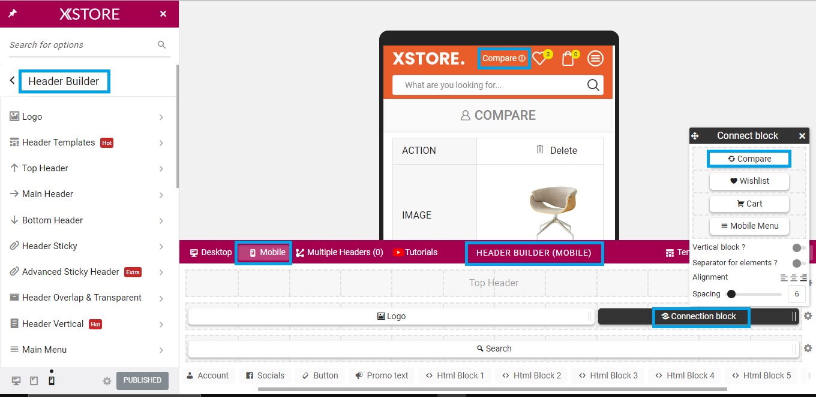Click resize handle on Connection block
The image size is (816, 397).
[x=794, y=316]
